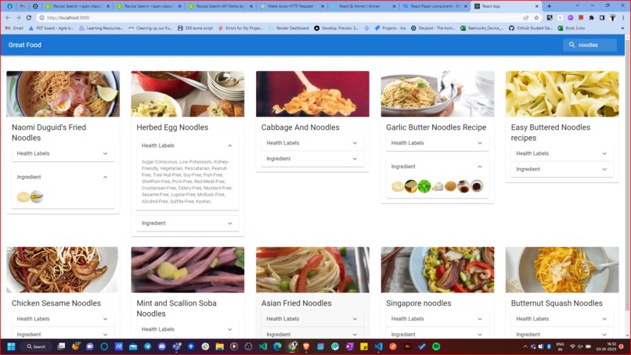The image size is (631, 355).
Task: Collapse Ingredient section on Naomi Duguid's Fried Noodles
Action: click(x=63, y=177)
